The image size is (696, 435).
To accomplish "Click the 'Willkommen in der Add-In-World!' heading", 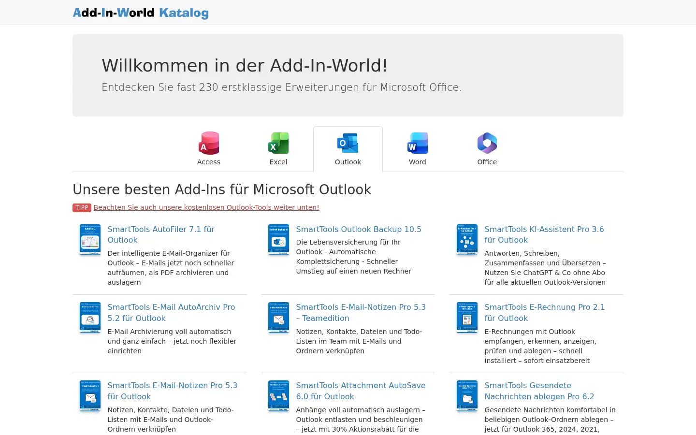I will 245,66.
